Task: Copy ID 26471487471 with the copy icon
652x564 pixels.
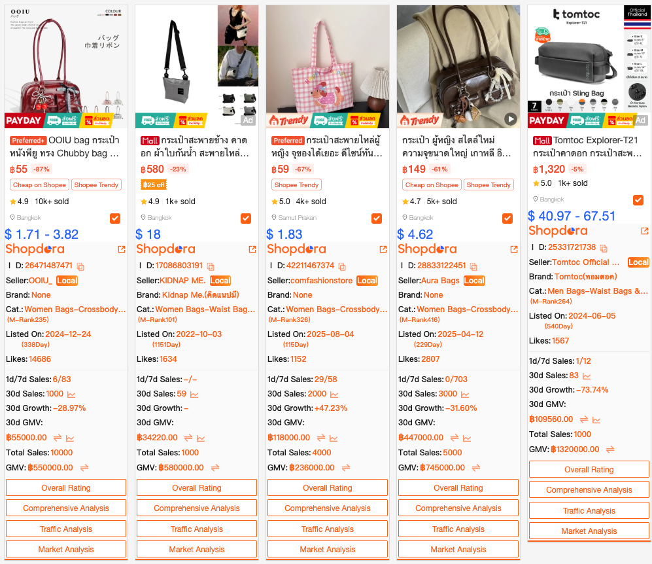Action: coord(80,266)
